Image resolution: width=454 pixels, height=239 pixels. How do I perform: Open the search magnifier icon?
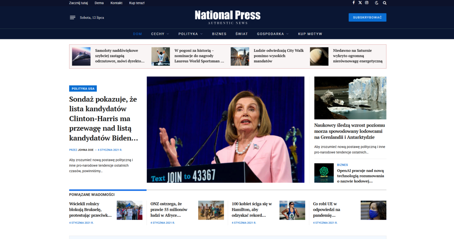point(385,3)
